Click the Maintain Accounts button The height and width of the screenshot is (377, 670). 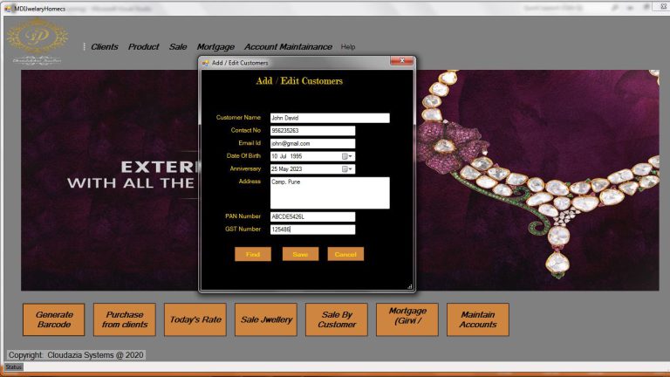(477, 319)
